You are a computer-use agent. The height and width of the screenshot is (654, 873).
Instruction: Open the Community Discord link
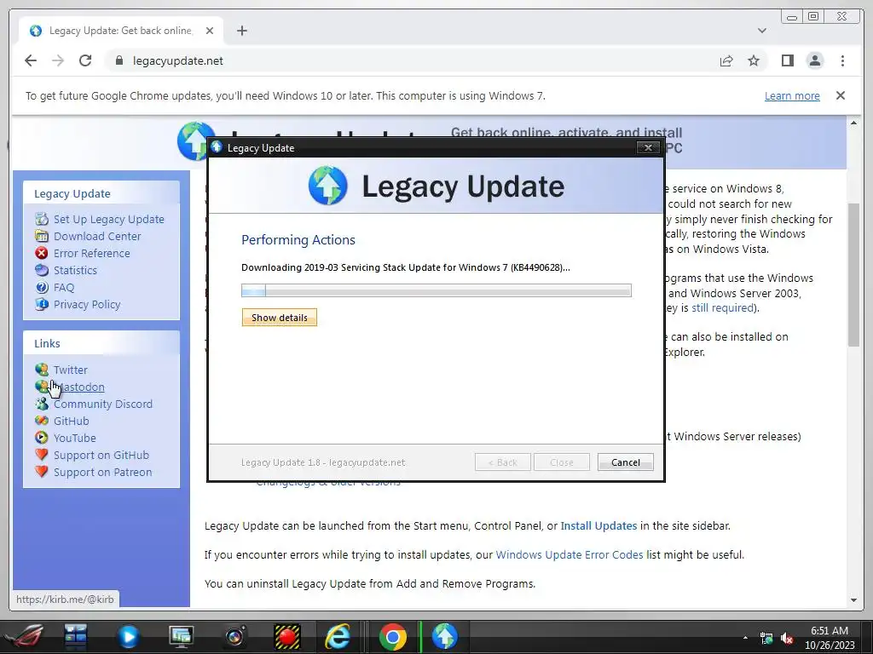103,404
